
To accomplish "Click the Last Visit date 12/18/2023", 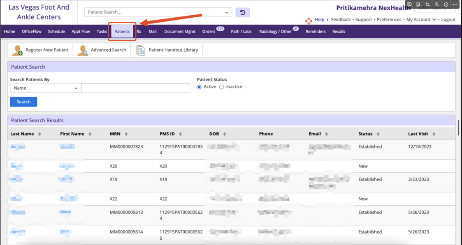I will point(420,147).
